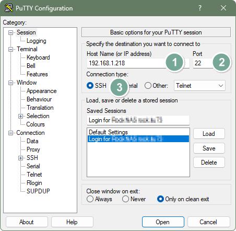236x231 pixels.
Task: Open the Appearance settings category
Action: click(x=42, y=91)
